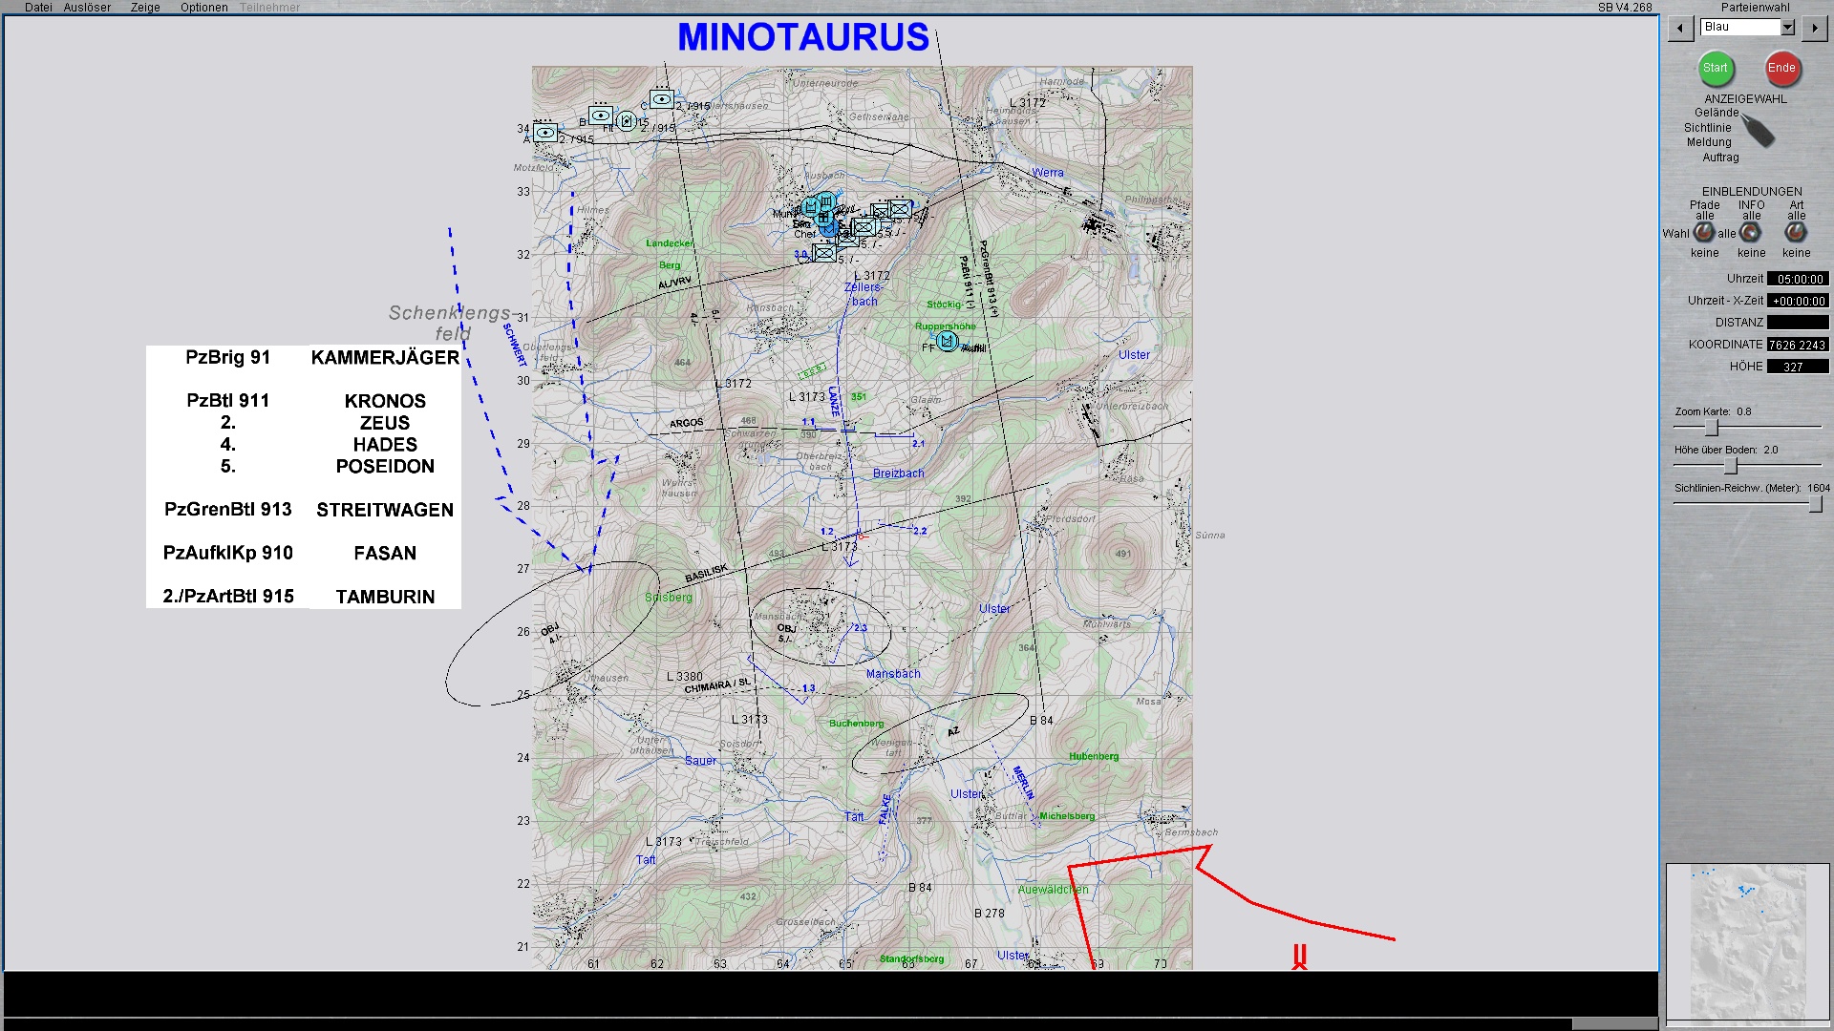This screenshot has width=1834, height=1031.
Task: Click the POSEIDON callsign in legend
Action: coord(385,467)
